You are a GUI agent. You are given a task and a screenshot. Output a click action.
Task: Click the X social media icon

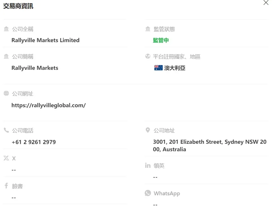click(x=6, y=158)
